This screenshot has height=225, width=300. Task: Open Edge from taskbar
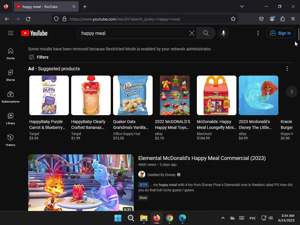(x=183, y=218)
